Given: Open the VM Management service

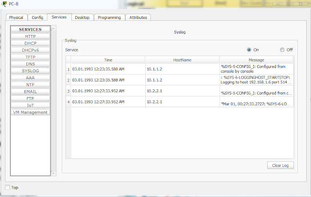Looking at the screenshot, I should pyautogui.click(x=30, y=112).
